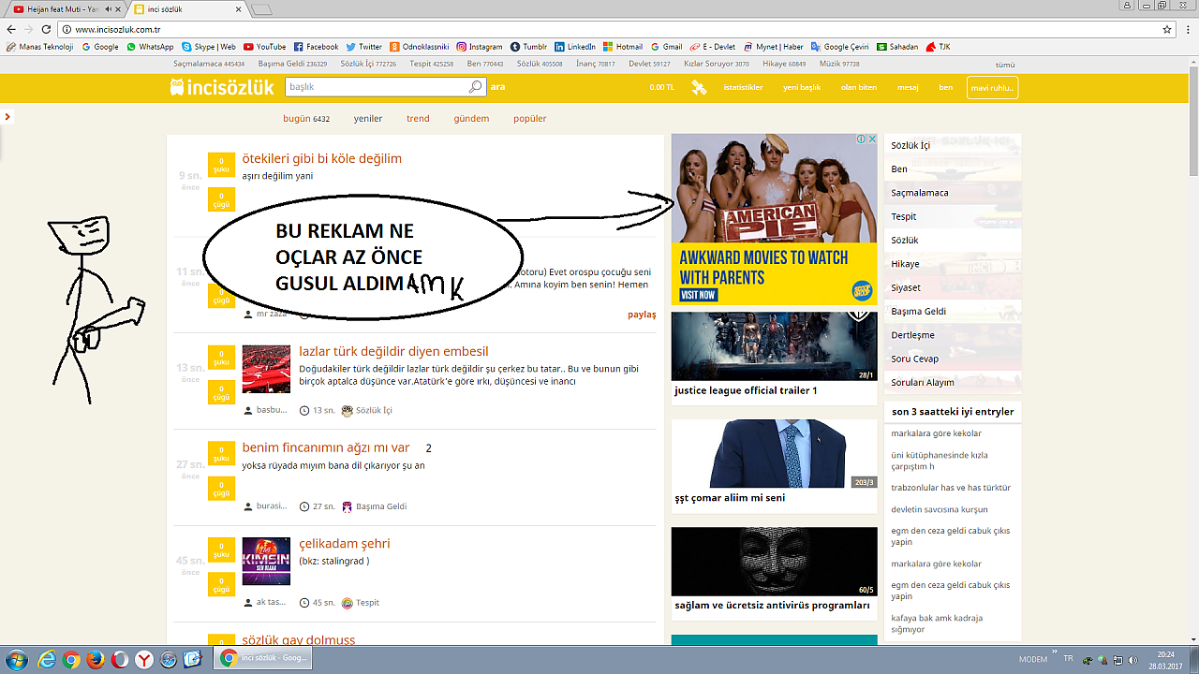
Task: Open the Yandex browser taskbar icon
Action: [x=144, y=659]
